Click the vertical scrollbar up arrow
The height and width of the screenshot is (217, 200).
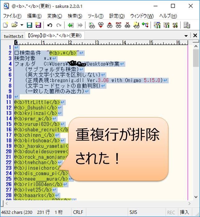tap(196, 46)
